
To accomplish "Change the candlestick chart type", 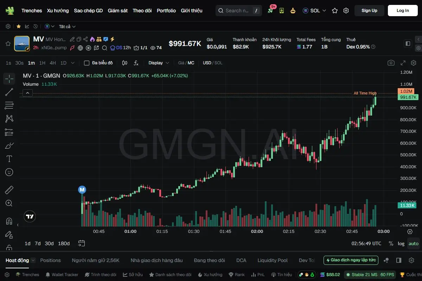I will tap(125, 63).
